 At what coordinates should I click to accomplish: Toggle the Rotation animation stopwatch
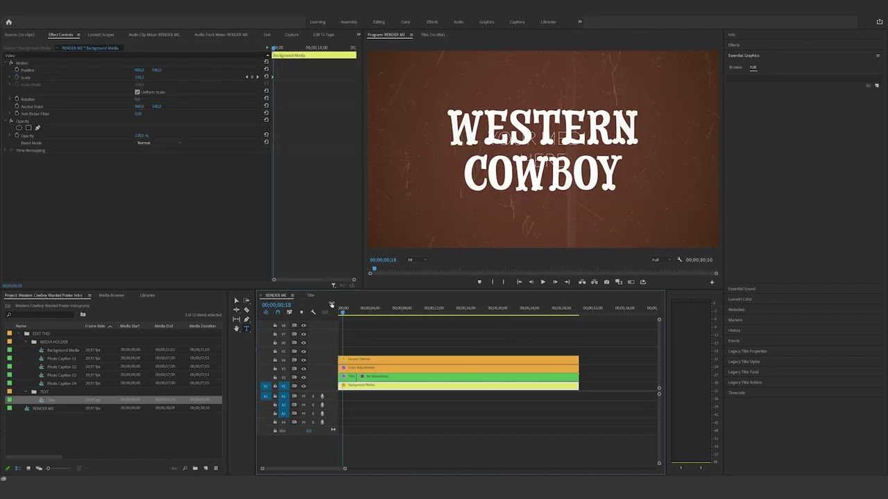(17, 99)
